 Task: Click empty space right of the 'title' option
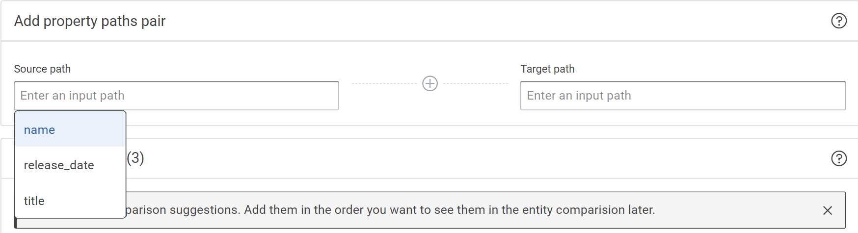tap(88, 201)
